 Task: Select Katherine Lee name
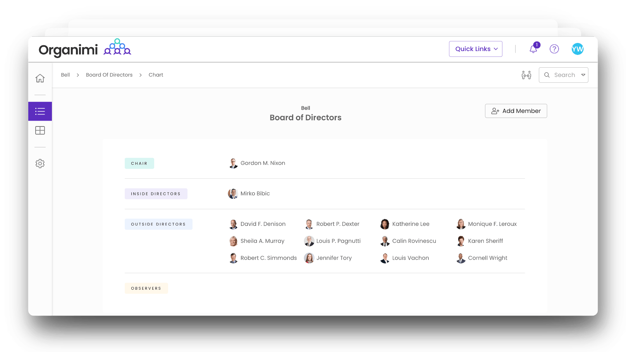tap(411, 224)
